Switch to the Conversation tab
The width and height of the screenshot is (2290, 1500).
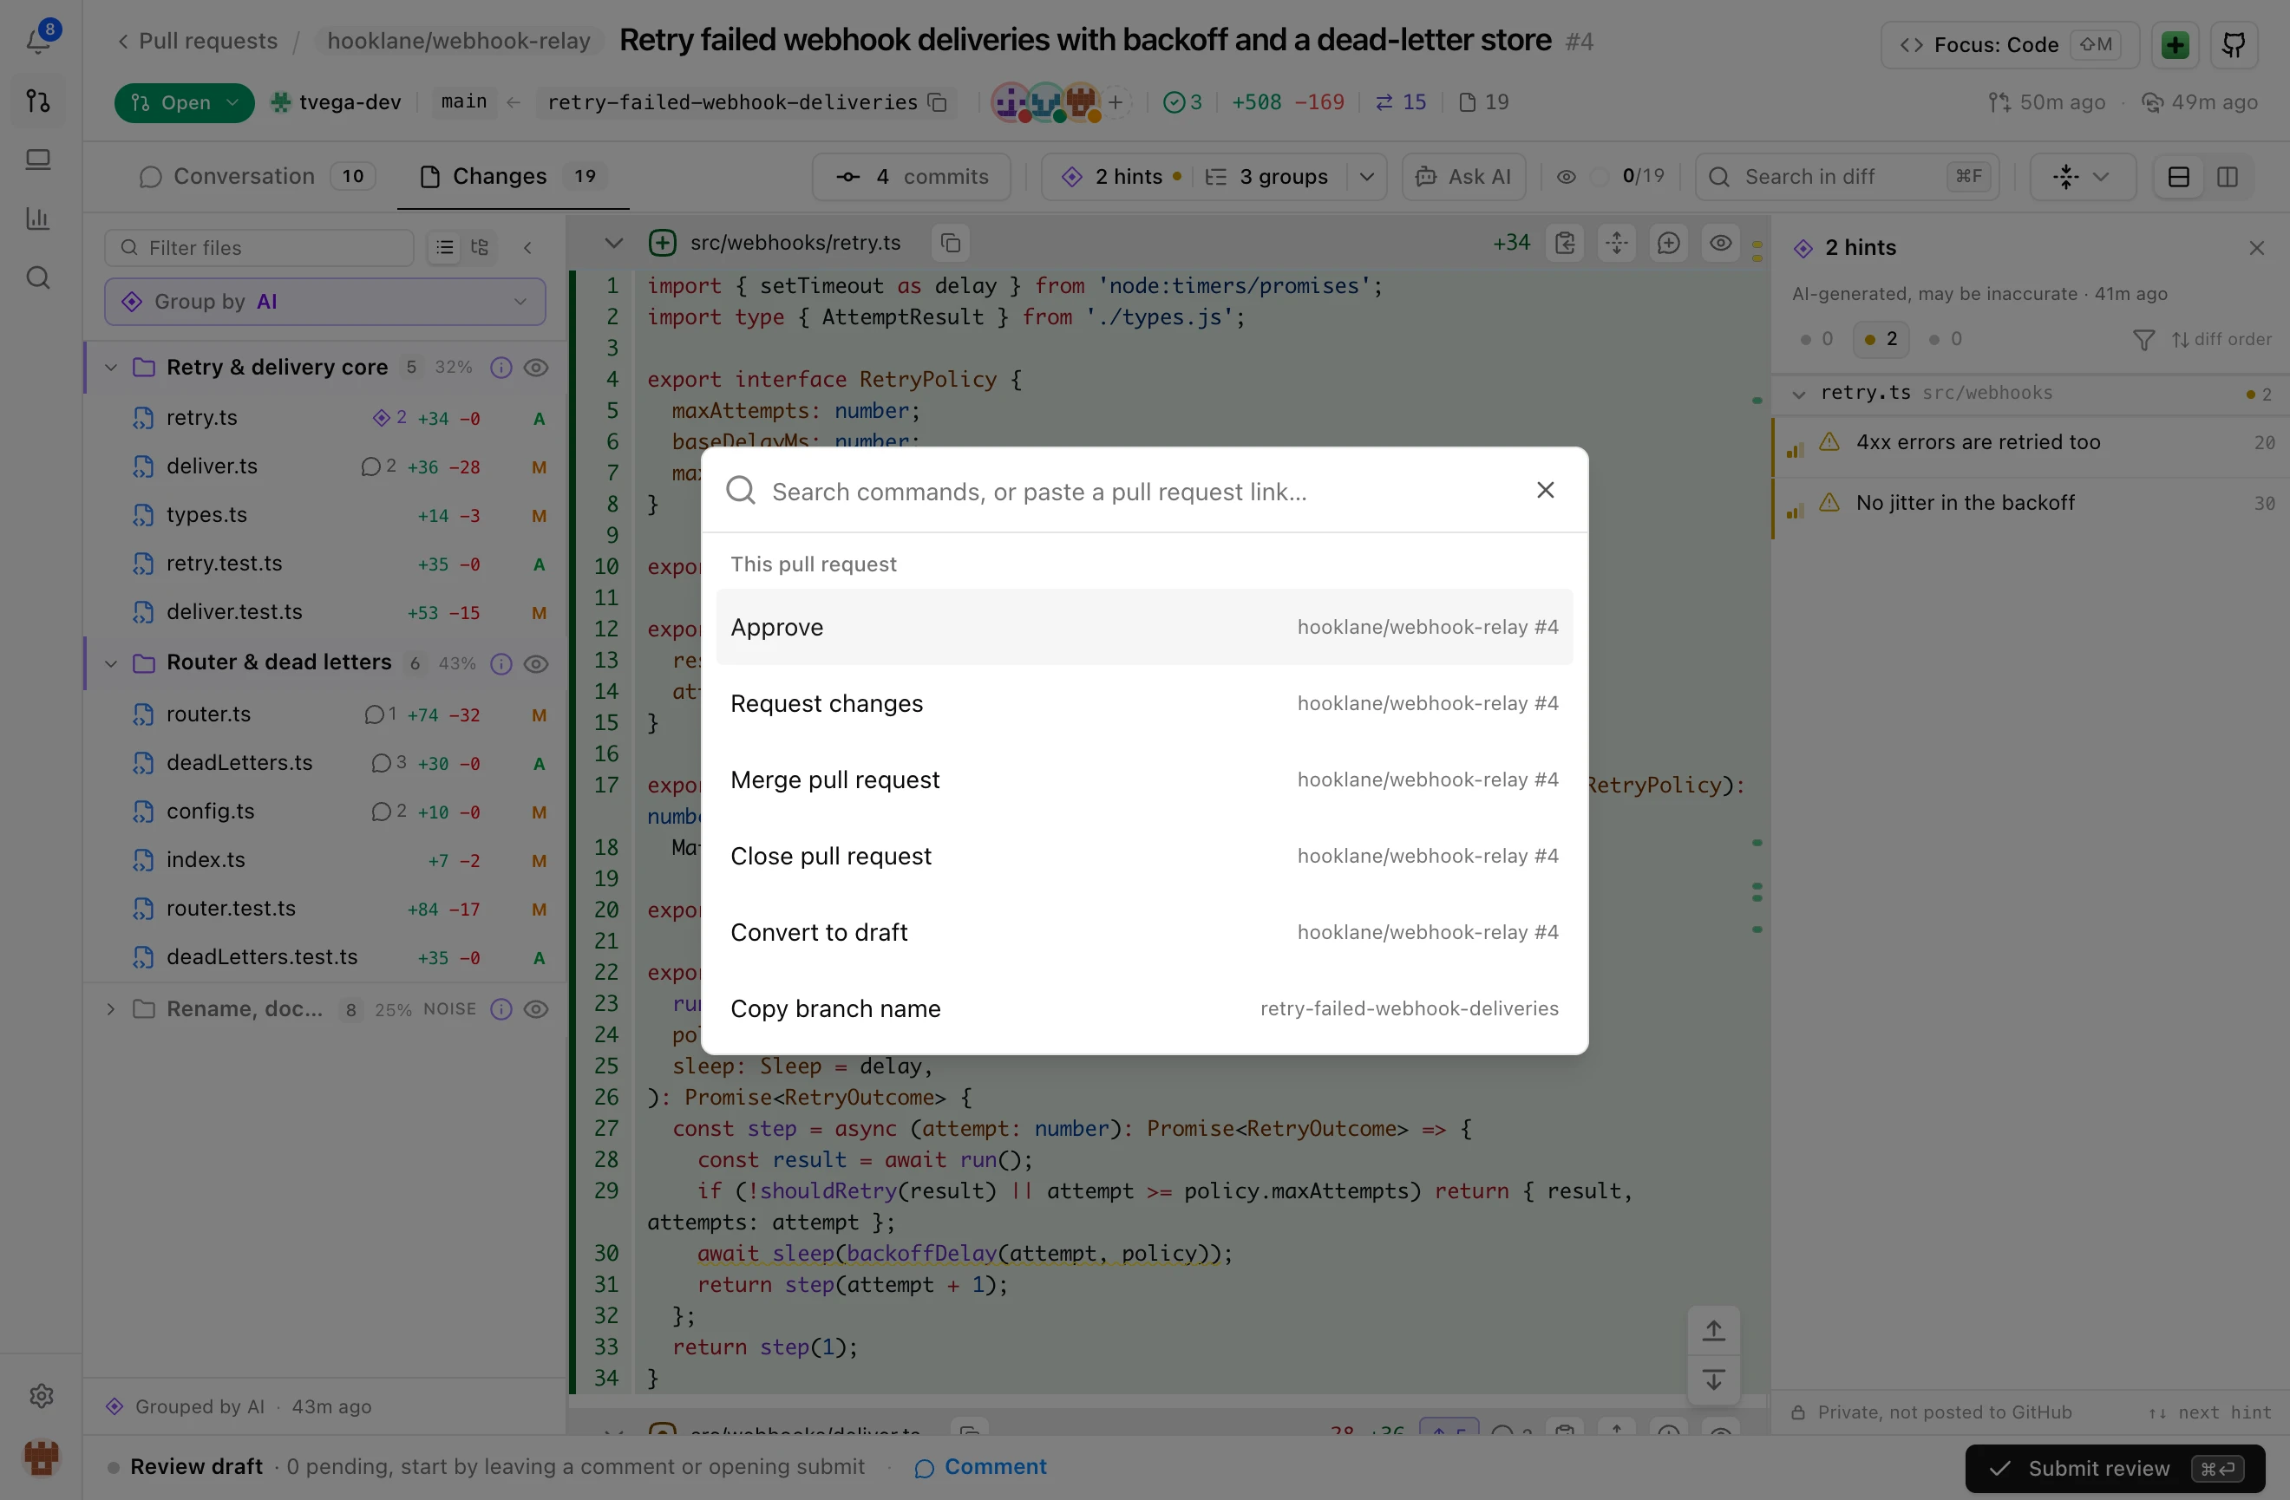tap(256, 177)
